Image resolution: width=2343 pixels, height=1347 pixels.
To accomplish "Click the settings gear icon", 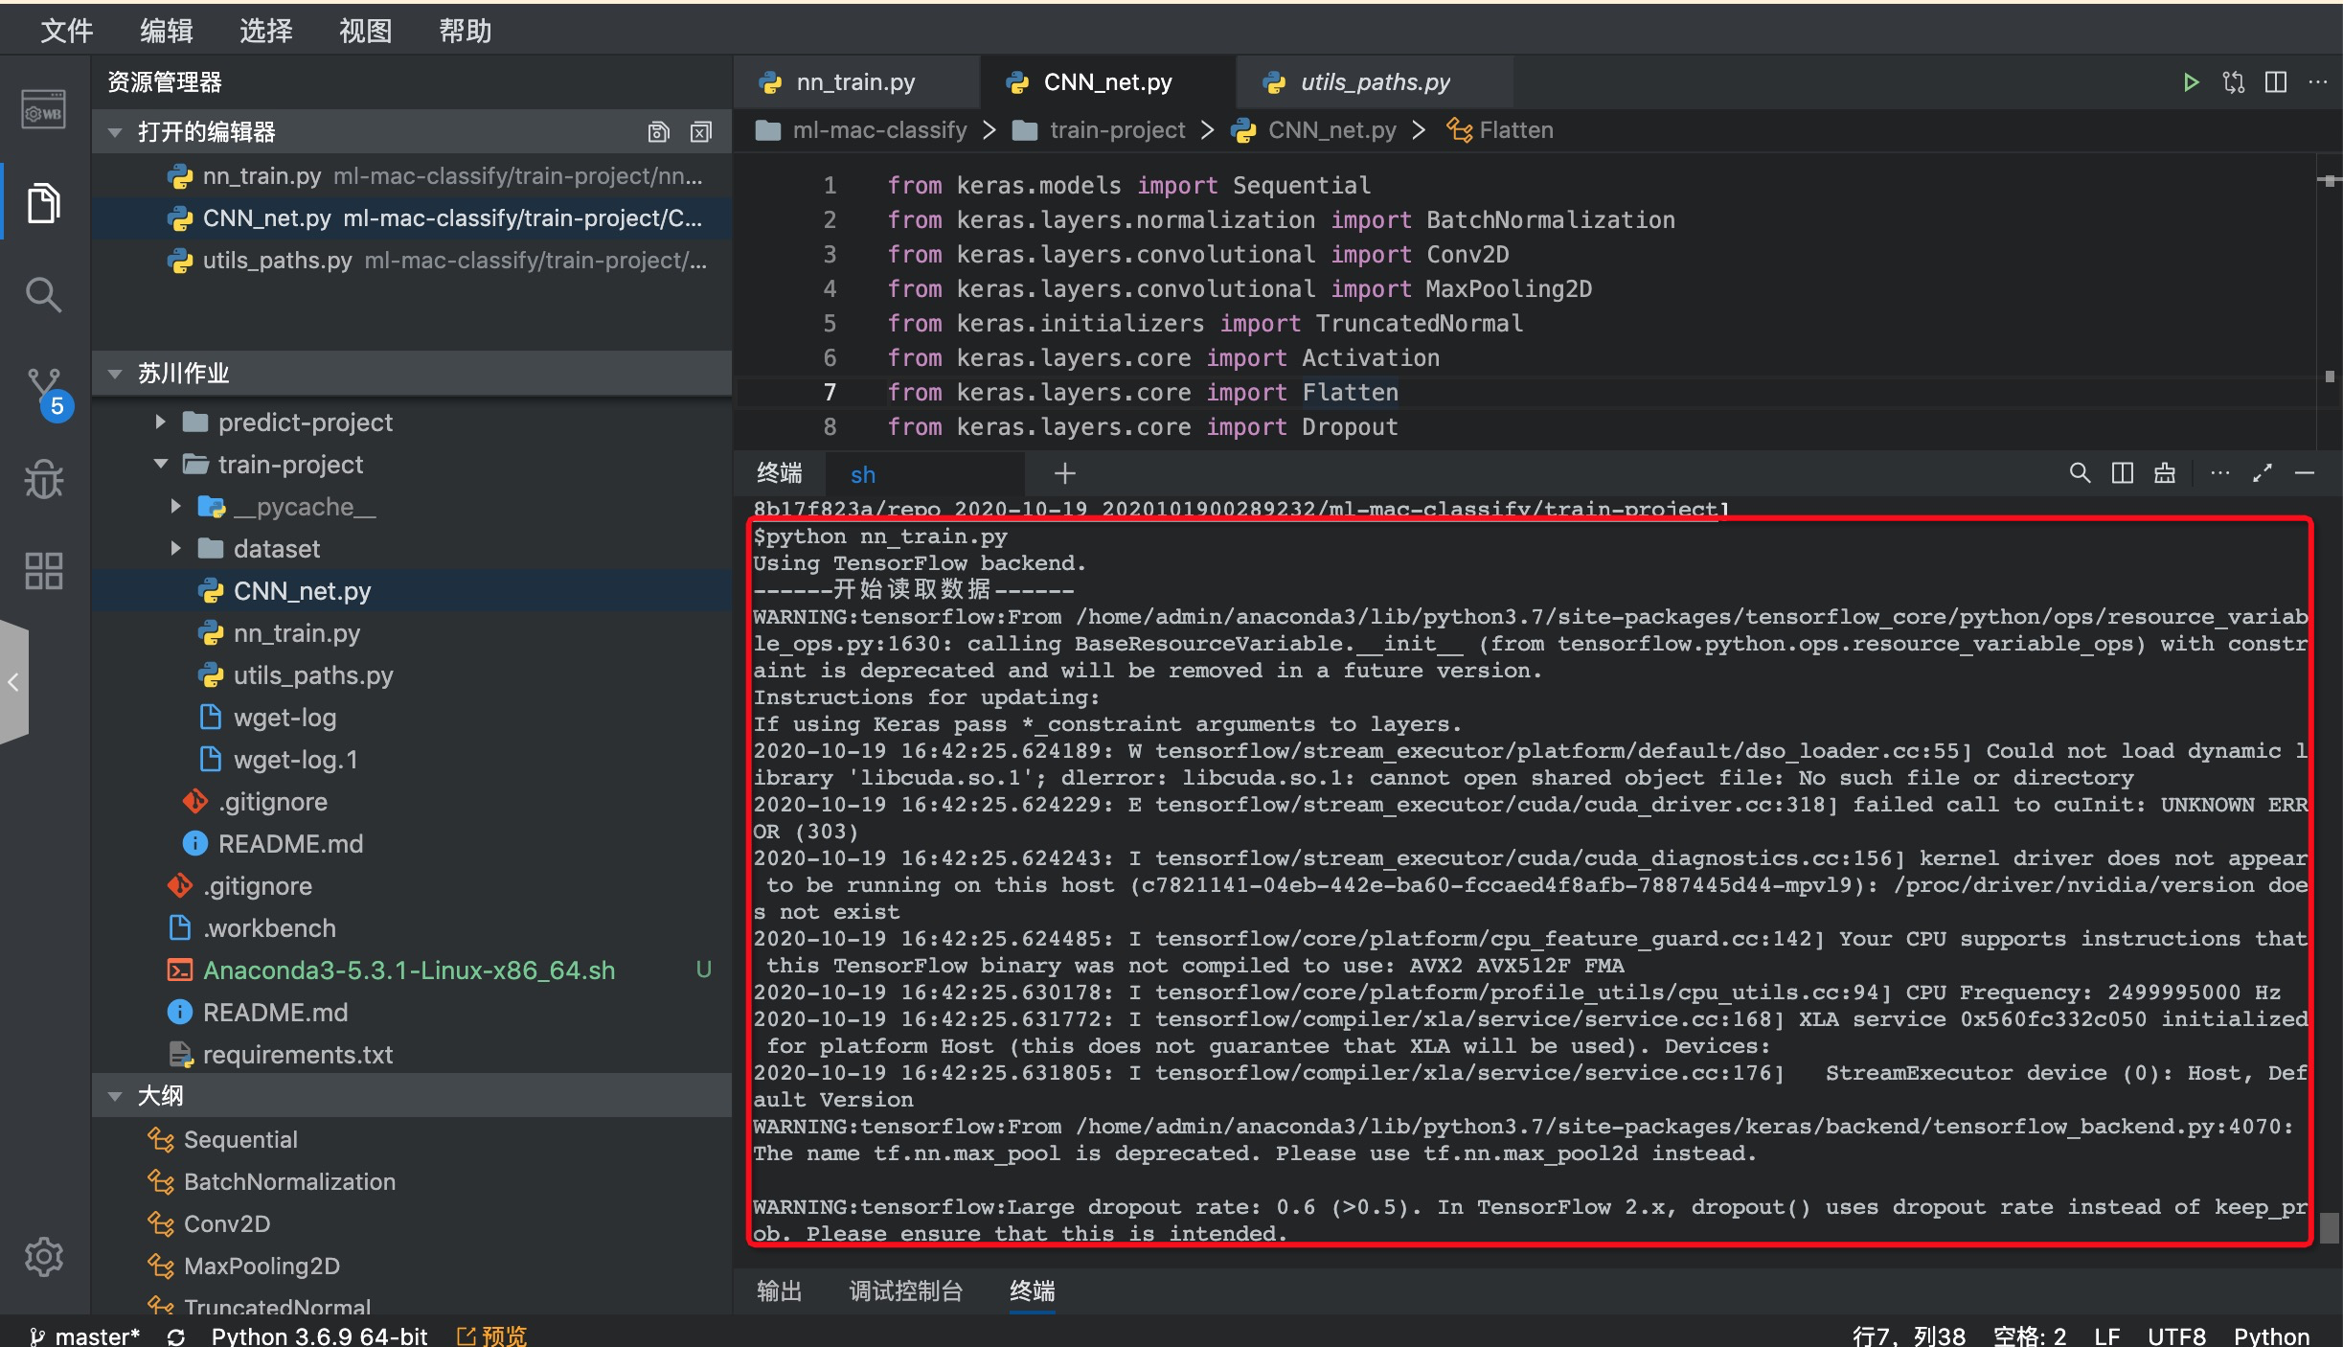I will [x=43, y=1257].
